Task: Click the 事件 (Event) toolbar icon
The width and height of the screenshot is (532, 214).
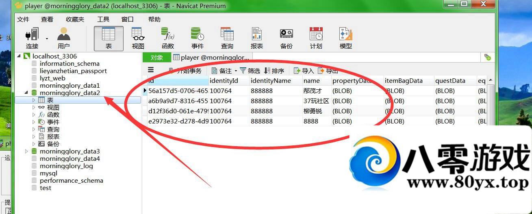Action: [x=198, y=38]
